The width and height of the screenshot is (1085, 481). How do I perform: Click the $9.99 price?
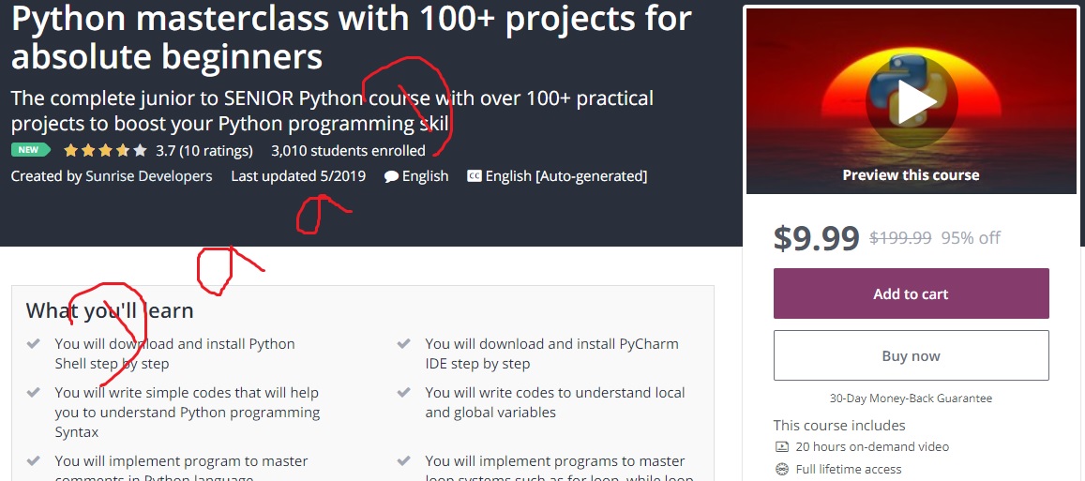(x=817, y=237)
